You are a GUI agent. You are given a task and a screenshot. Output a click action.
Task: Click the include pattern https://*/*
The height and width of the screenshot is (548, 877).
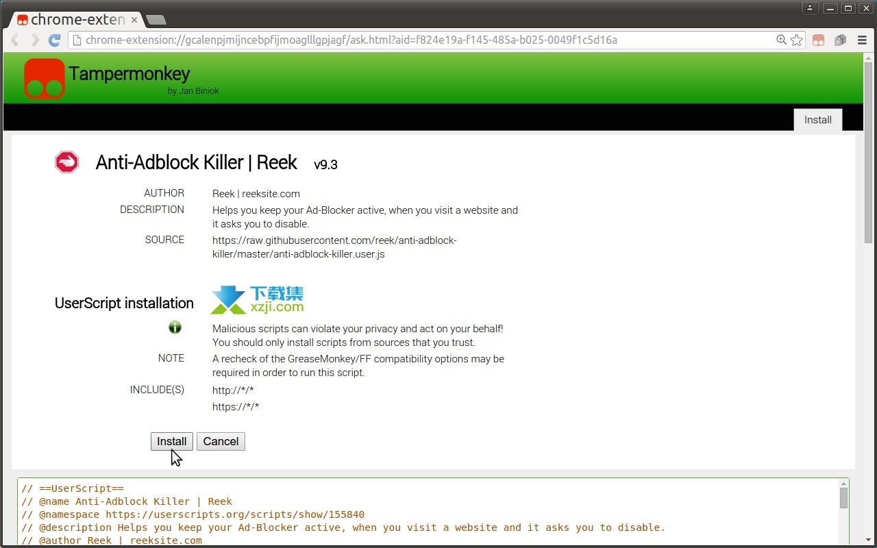236,407
